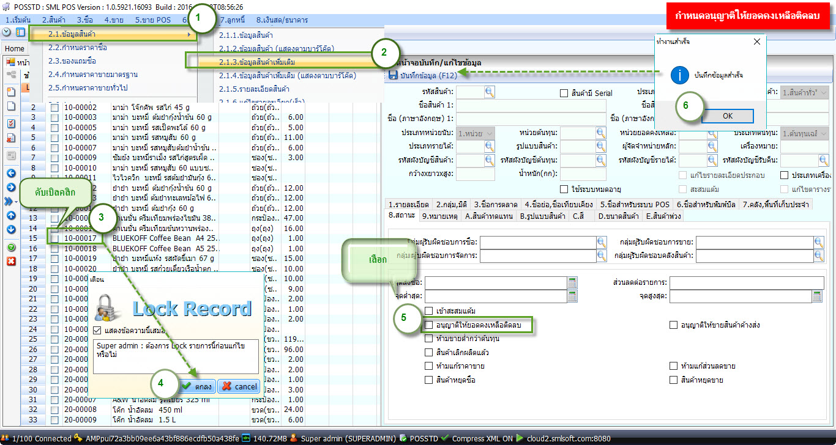Open calculator icon beside จุดต่ำสุด field

(x=572, y=296)
